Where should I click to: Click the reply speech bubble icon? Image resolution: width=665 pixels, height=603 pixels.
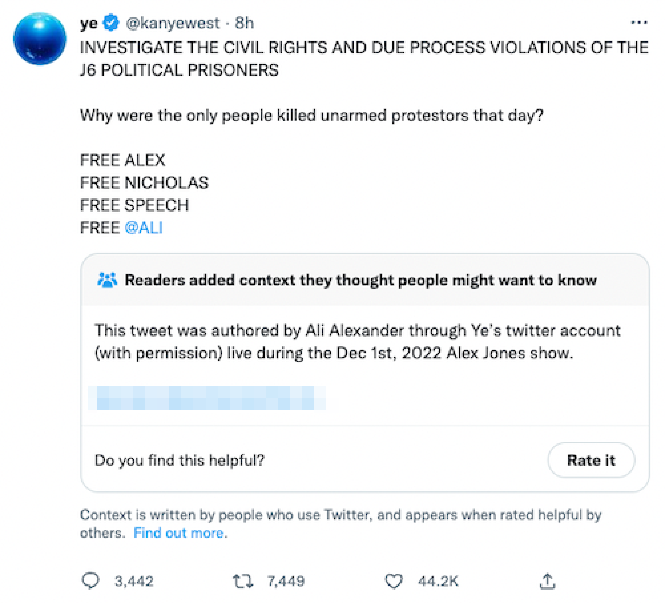click(90, 581)
